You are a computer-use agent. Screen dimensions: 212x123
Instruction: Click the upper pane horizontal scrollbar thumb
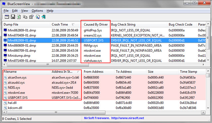(x=48, y=65)
